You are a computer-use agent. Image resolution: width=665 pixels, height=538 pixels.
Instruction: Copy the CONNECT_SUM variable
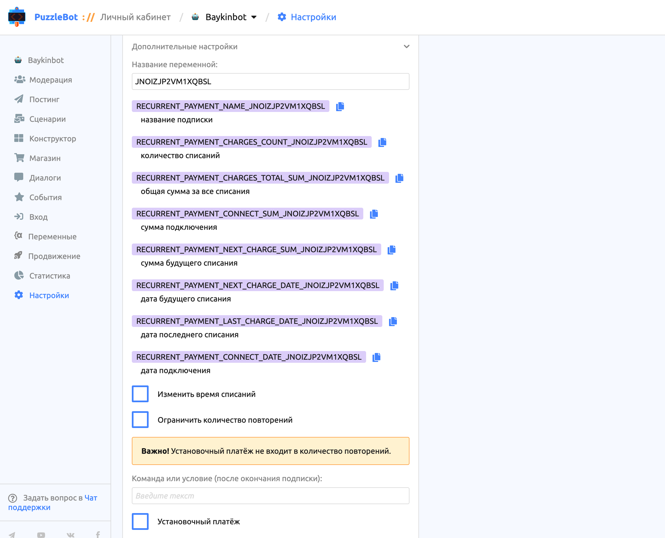[x=374, y=214]
